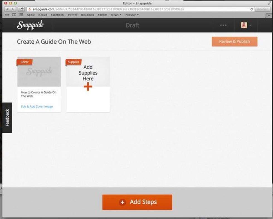
Task: Expand the profile dropdown arrow
Action: point(250,25)
